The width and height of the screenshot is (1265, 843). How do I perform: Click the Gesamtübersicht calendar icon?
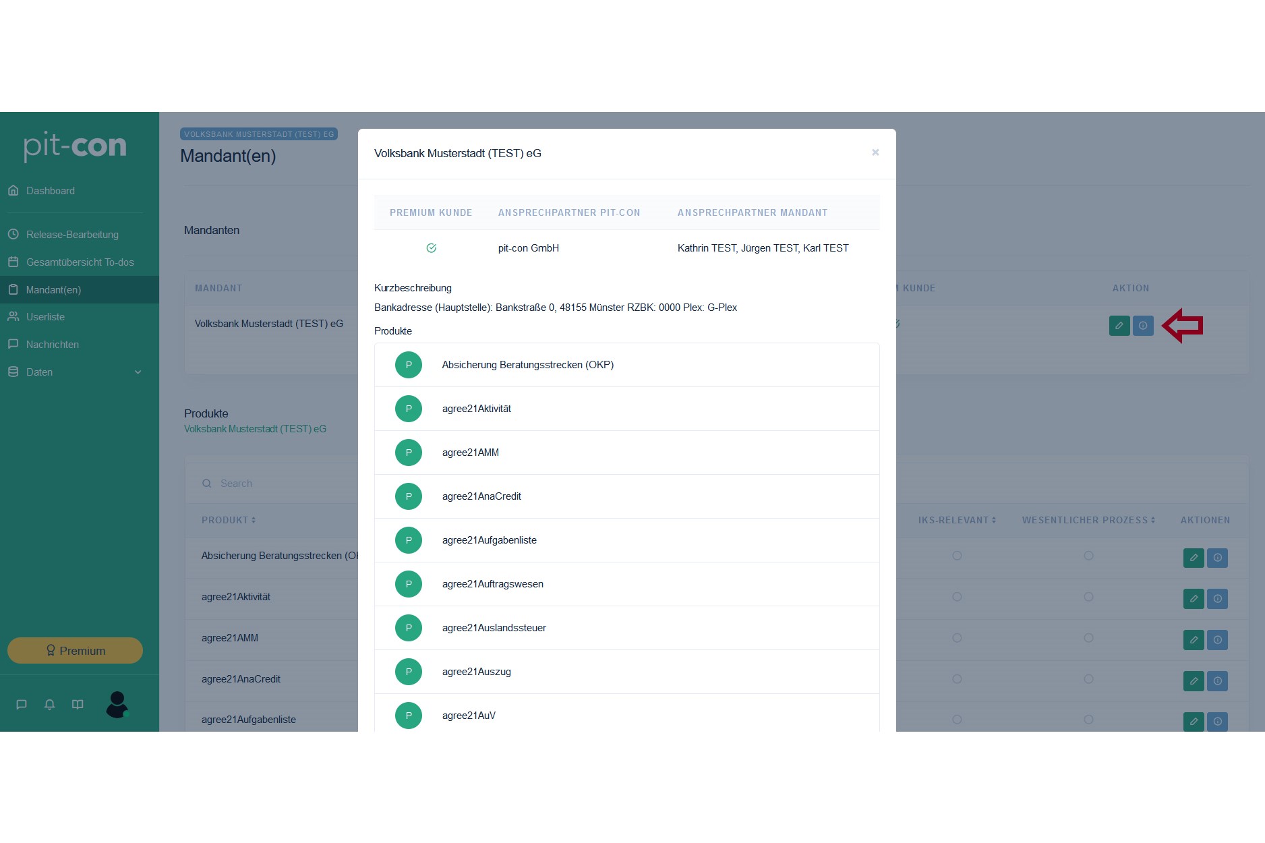click(x=13, y=262)
